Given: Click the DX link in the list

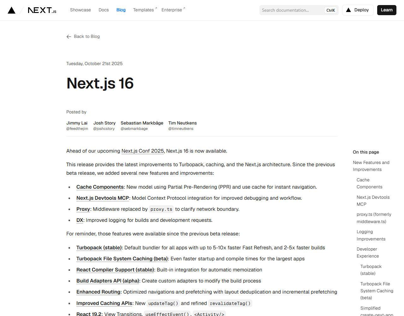Looking at the screenshot, I should tap(80, 220).
